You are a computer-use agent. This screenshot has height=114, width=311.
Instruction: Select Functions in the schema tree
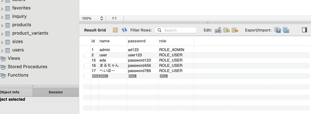point(18,75)
